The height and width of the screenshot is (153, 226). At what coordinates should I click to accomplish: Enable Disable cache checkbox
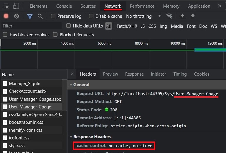tap(91, 16)
